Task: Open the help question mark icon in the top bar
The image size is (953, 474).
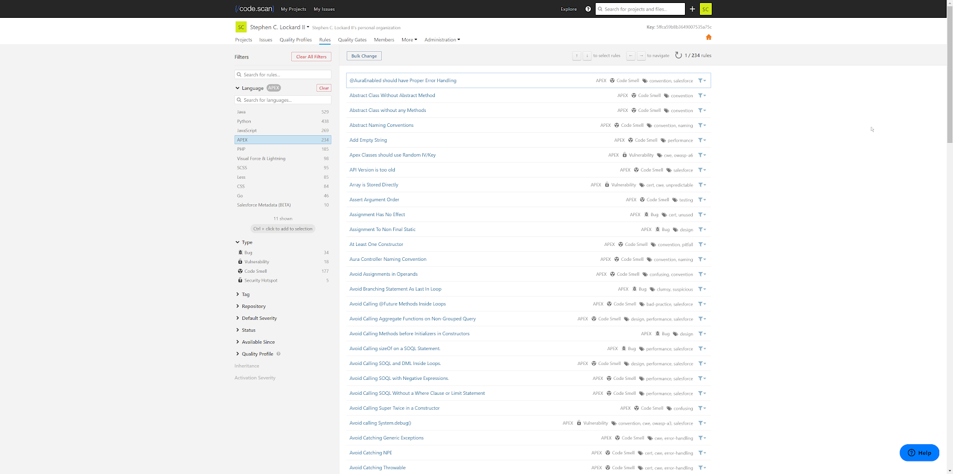Action: tap(588, 9)
